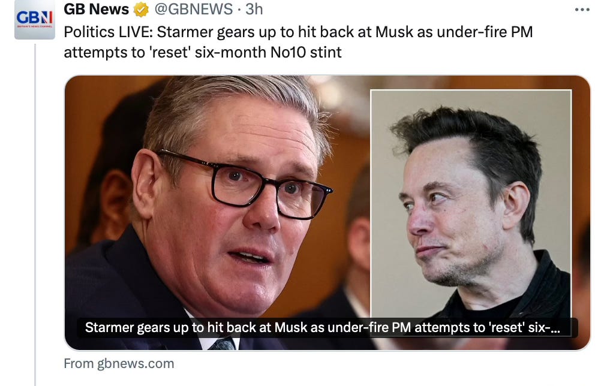The image size is (604, 386).
Task: Click the grey tie at the bottom of the card image
Action: click(223, 343)
